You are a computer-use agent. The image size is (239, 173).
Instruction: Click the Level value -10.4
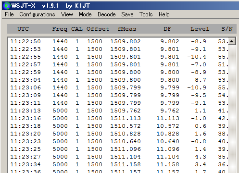(x=197, y=57)
